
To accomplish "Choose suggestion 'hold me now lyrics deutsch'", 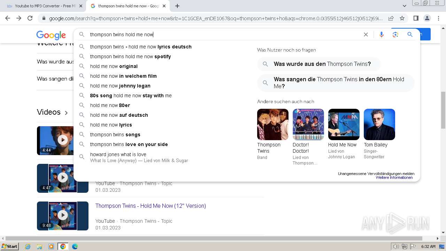I will (x=141, y=47).
